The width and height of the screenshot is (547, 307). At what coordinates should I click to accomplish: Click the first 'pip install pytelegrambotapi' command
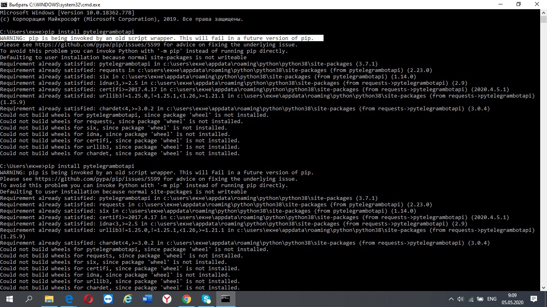click(x=89, y=32)
